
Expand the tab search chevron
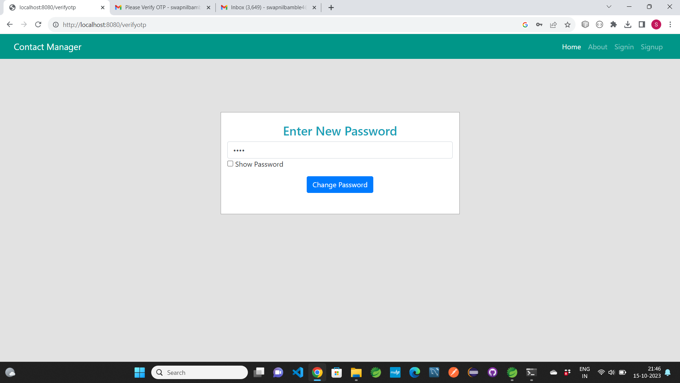point(609,7)
